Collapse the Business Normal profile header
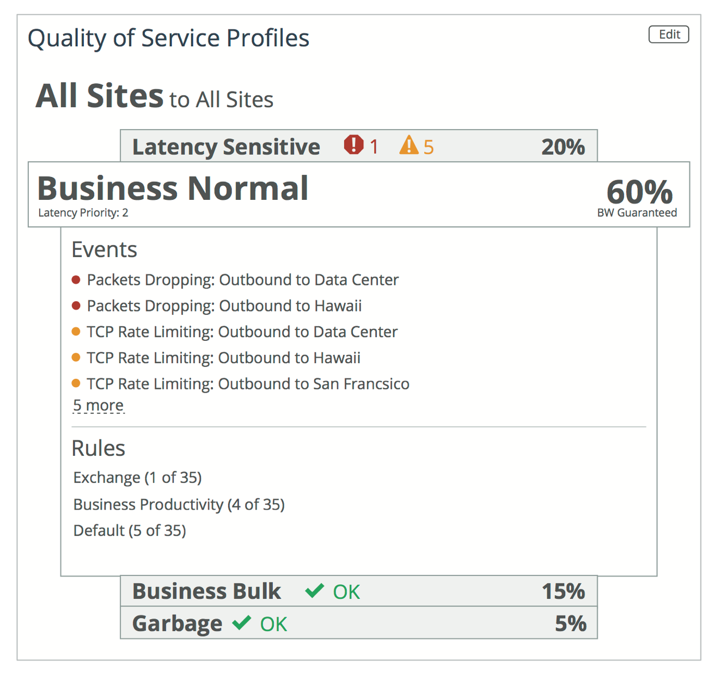This screenshot has width=721, height=685. [x=173, y=189]
